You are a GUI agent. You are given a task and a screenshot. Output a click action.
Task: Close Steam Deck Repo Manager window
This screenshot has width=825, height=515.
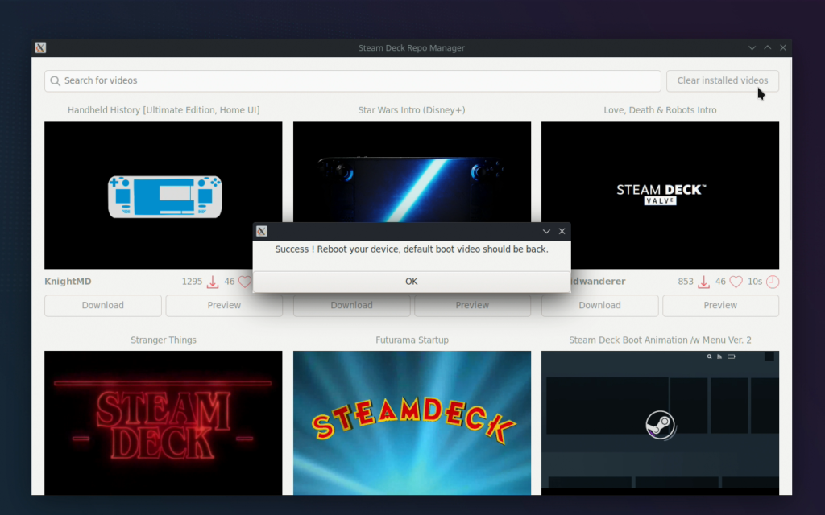[783, 47]
